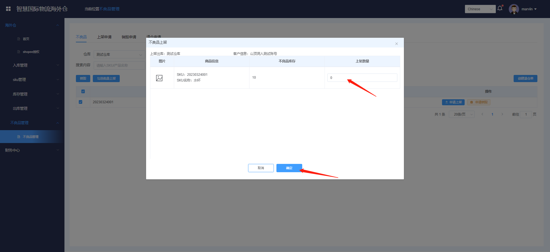550x252 pixels.
Task: Go to next page arrow in pagination
Action: pyautogui.click(x=502, y=114)
